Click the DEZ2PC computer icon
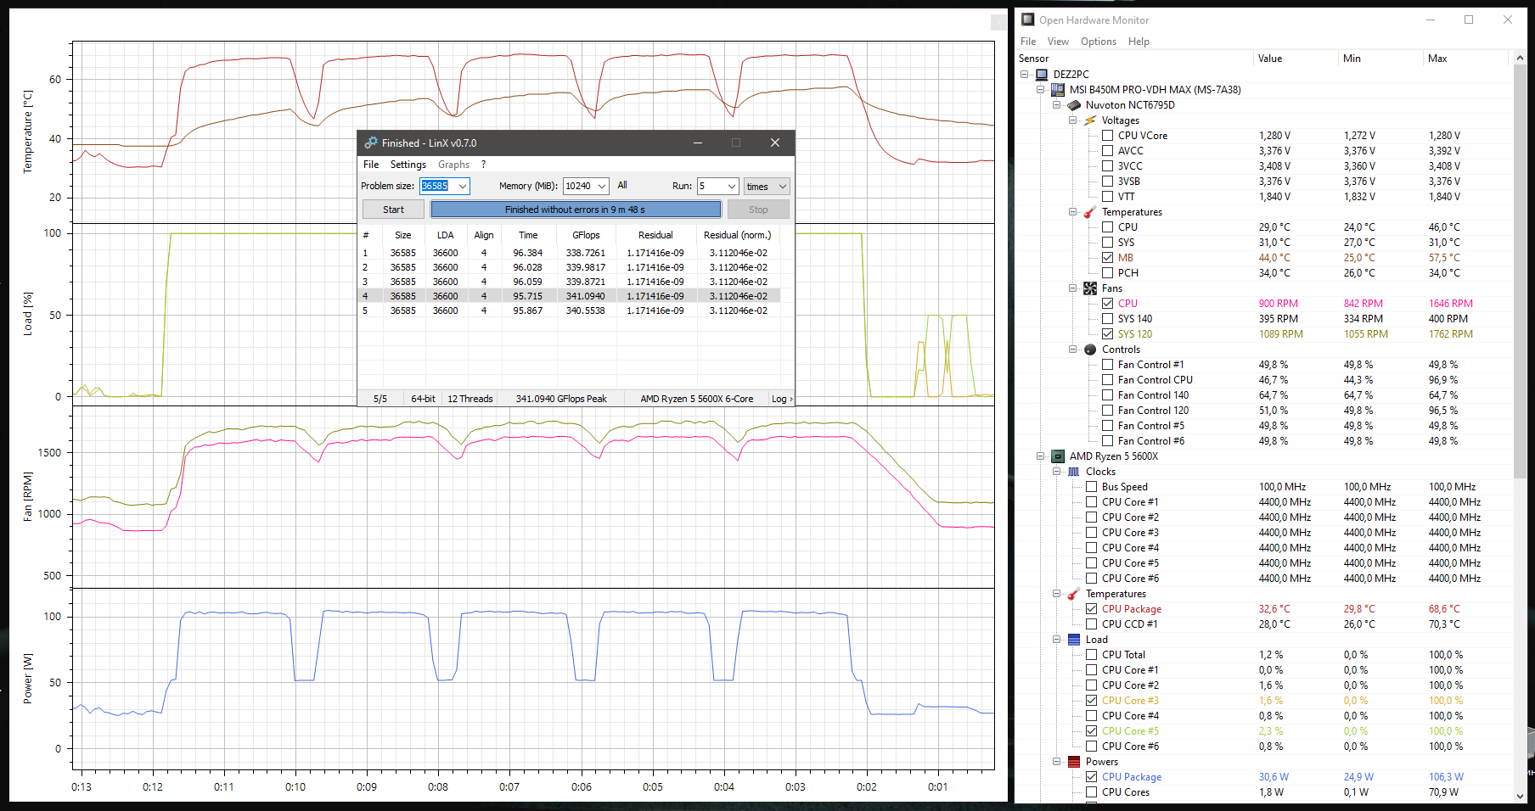The height and width of the screenshot is (811, 1535). [x=1042, y=75]
